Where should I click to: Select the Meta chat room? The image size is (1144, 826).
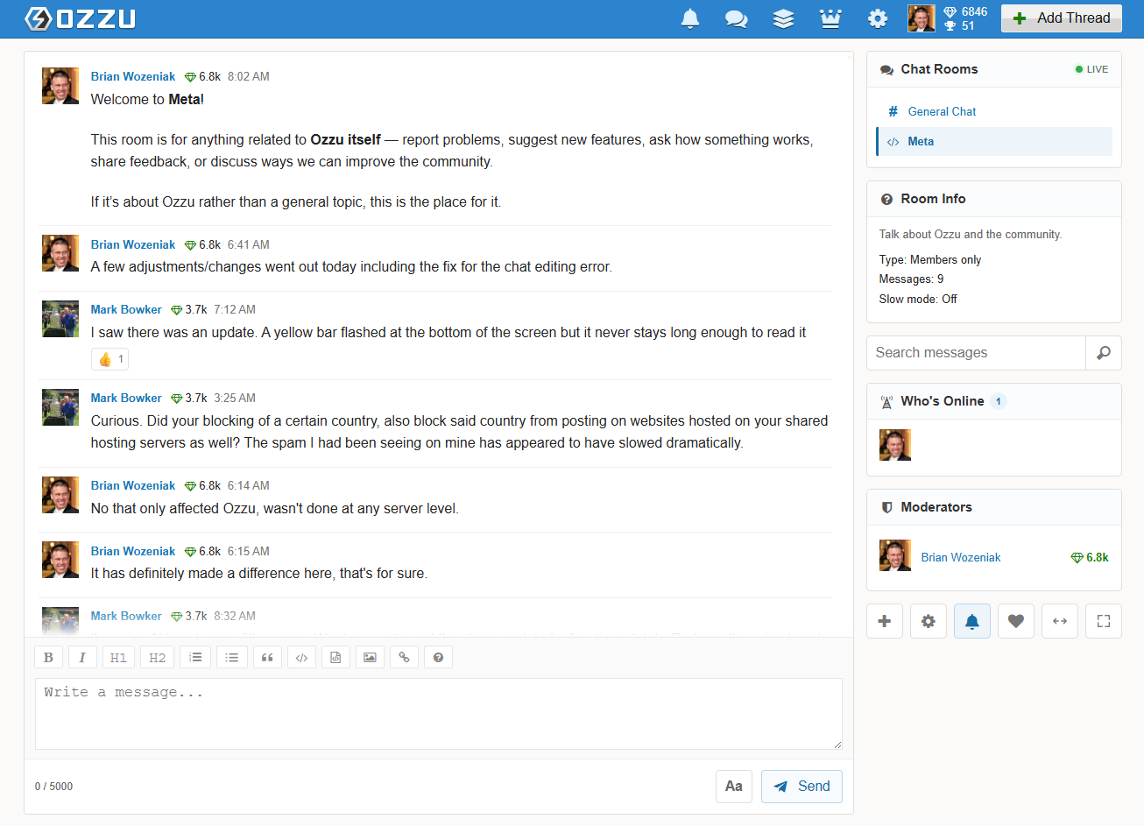(x=994, y=141)
